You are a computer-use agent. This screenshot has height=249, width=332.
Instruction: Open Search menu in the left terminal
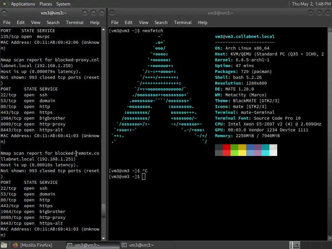[53, 22]
